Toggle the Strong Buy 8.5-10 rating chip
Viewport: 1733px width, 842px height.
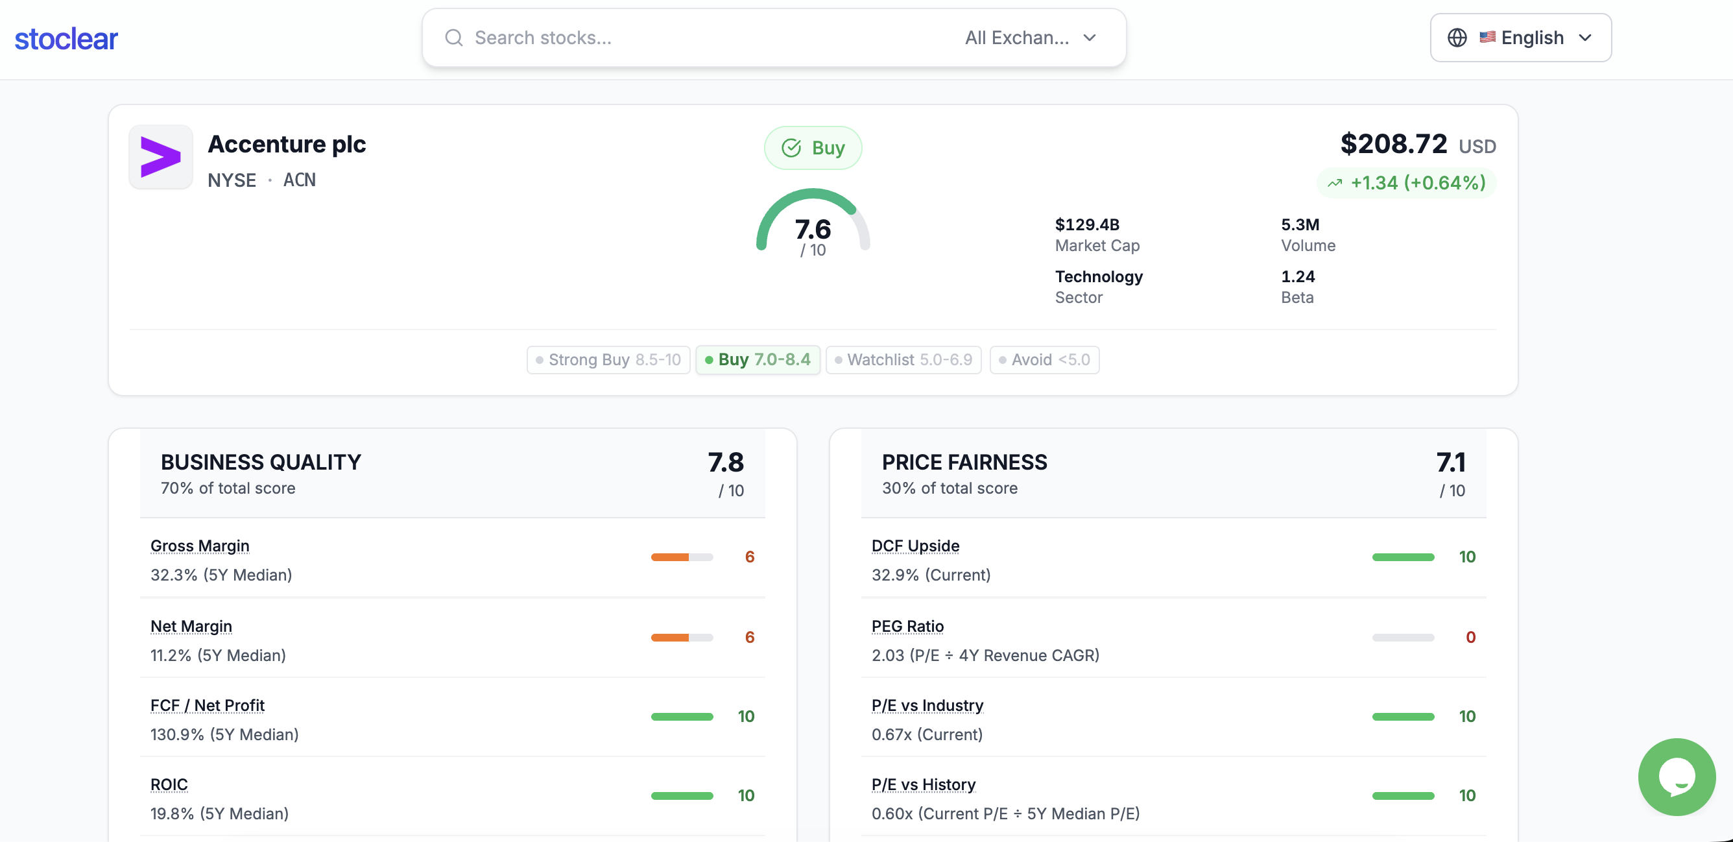click(x=608, y=359)
